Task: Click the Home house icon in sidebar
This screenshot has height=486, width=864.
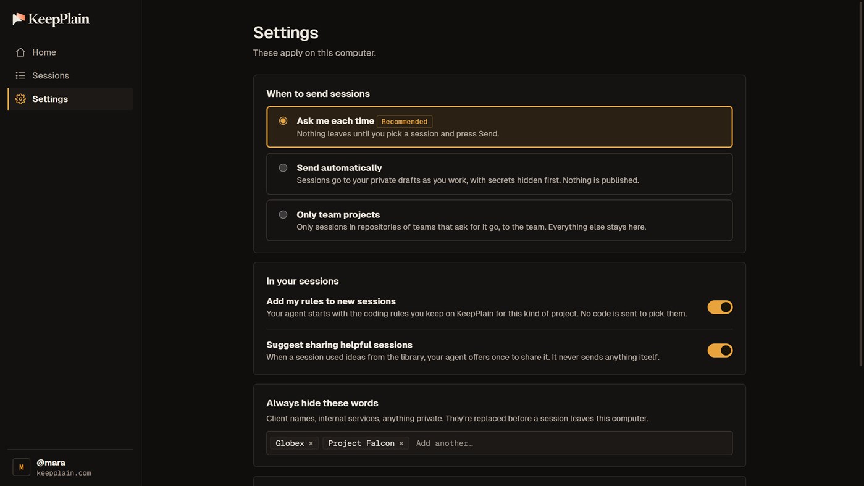Action: (x=20, y=52)
